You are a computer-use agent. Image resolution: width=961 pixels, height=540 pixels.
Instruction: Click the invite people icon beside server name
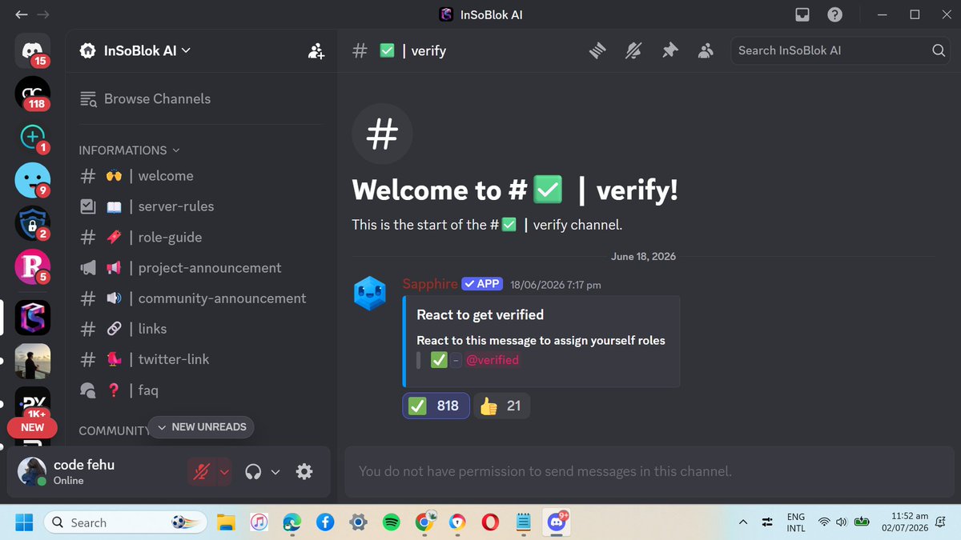(316, 51)
